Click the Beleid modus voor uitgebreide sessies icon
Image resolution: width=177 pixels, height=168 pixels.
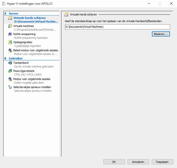10,50
